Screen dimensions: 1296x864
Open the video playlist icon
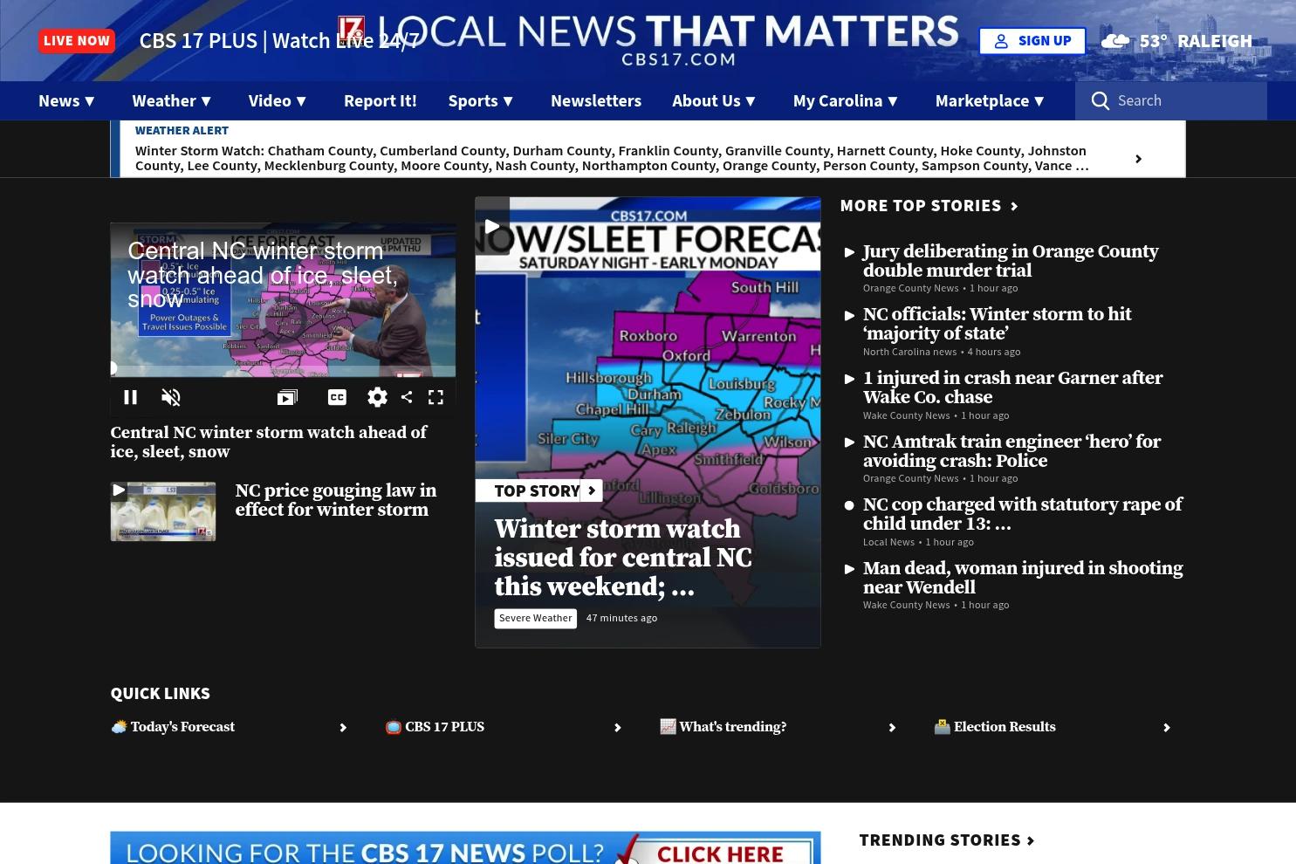tap(287, 397)
